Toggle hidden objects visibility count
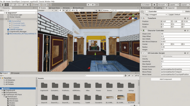Viewport: 190px width, 106px height. pos(73,11)
